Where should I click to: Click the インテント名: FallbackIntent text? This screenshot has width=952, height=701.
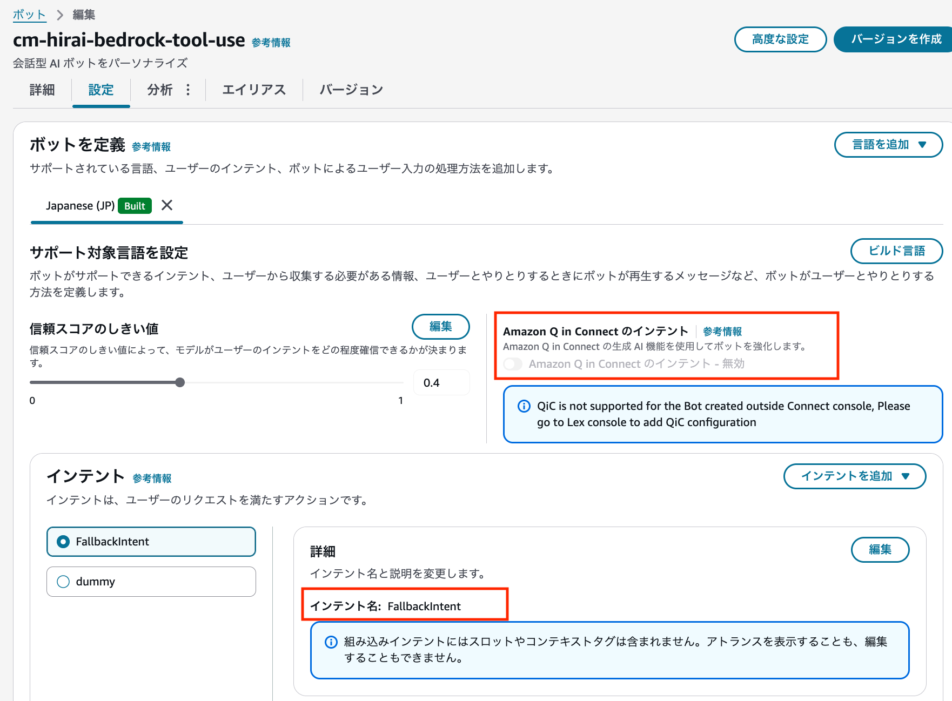pyautogui.click(x=385, y=606)
